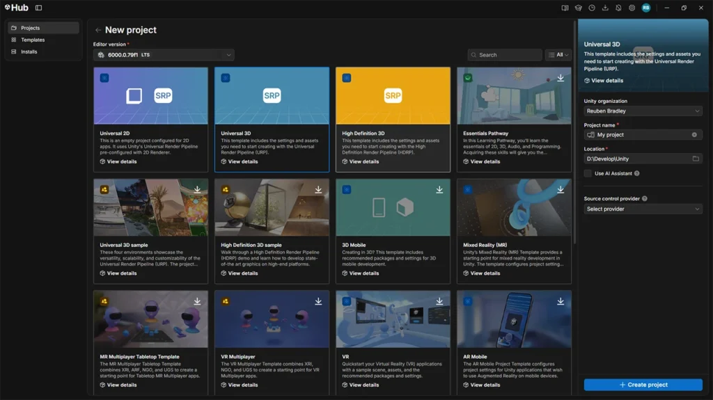Screen dimensions: 713x400
Task: Download the 3D Mobile template
Action: point(439,189)
